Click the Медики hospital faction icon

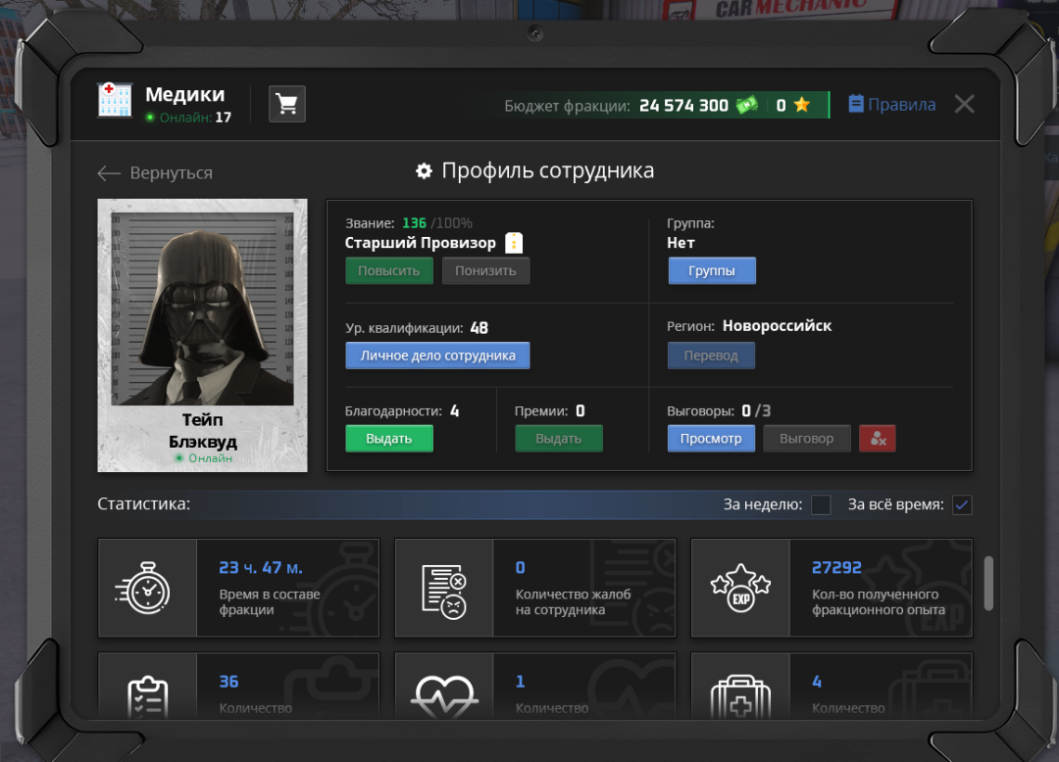pos(115,101)
